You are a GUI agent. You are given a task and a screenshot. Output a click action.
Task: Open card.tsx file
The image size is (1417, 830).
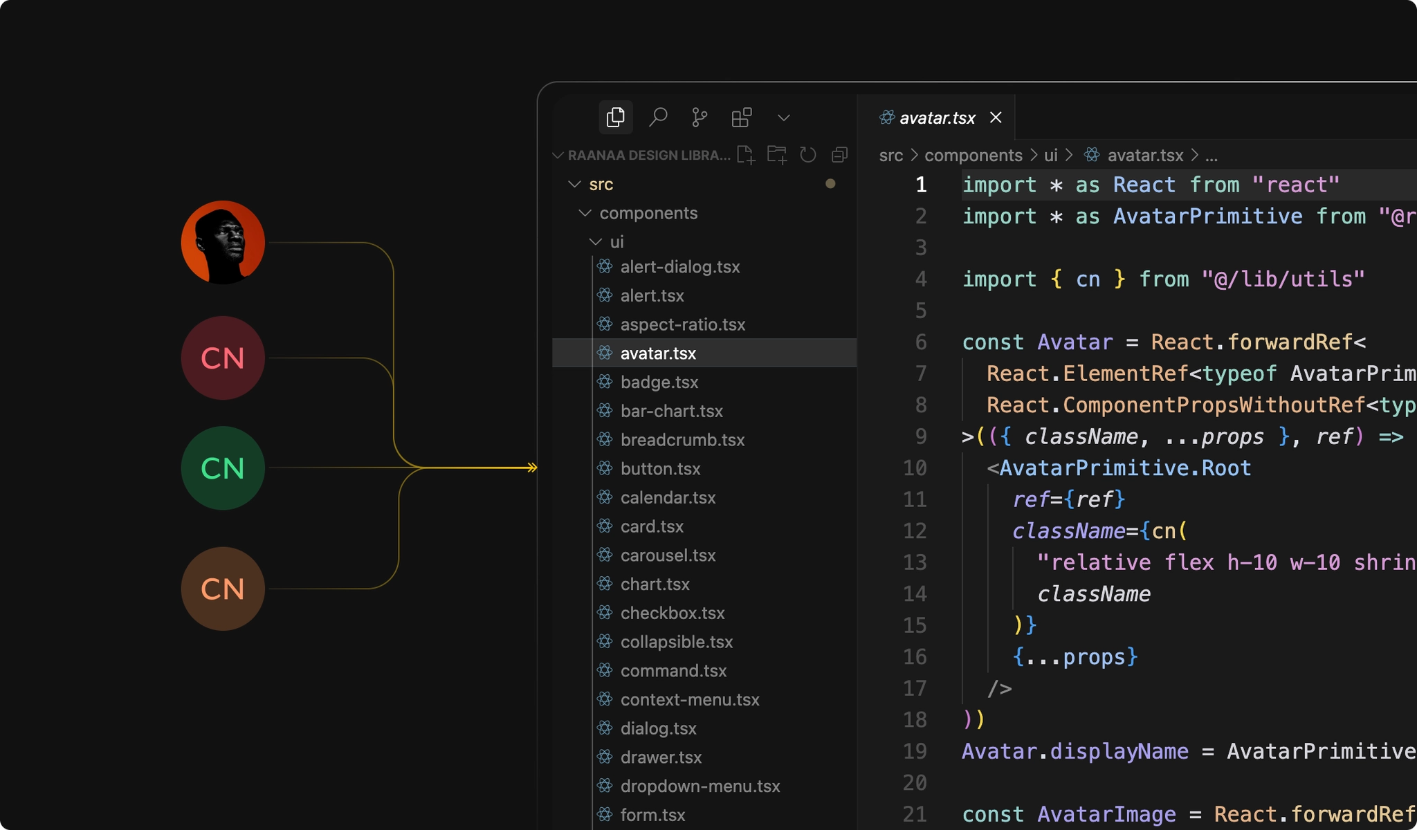[x=652, y=526]
